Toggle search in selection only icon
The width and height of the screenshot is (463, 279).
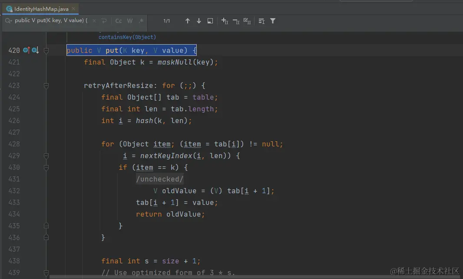(210, 21)
